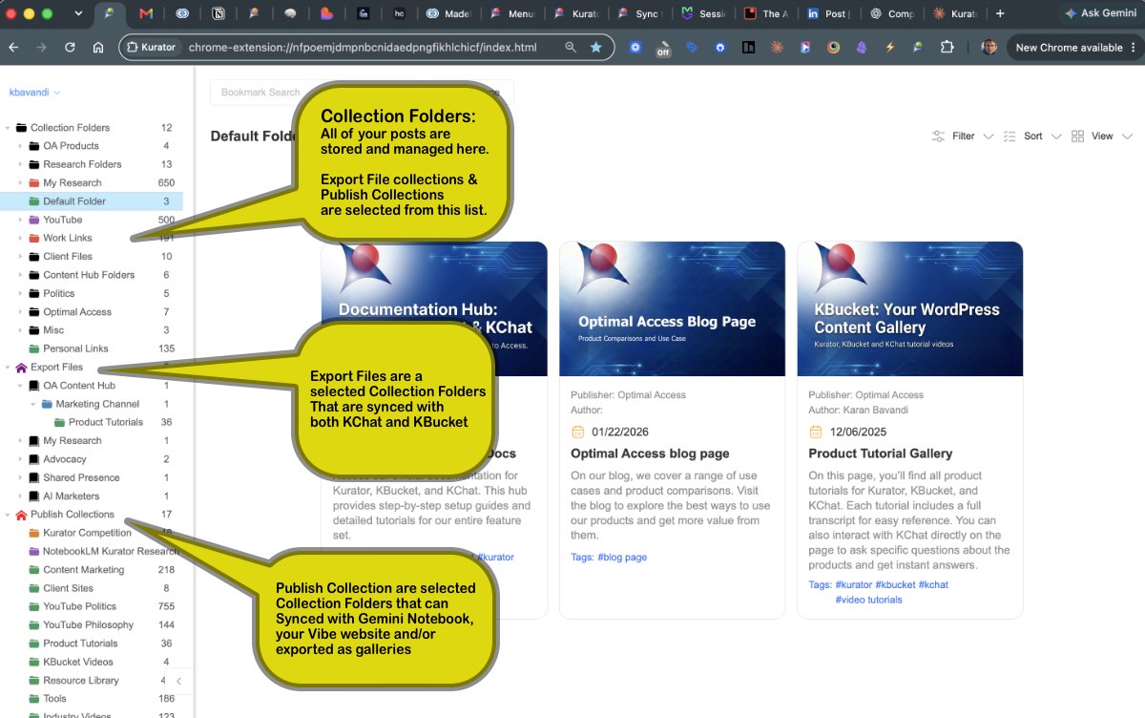This screenshot has height=718, width=1145.
Task: Switch to the Sync browser tab
Action: [639, 13]
